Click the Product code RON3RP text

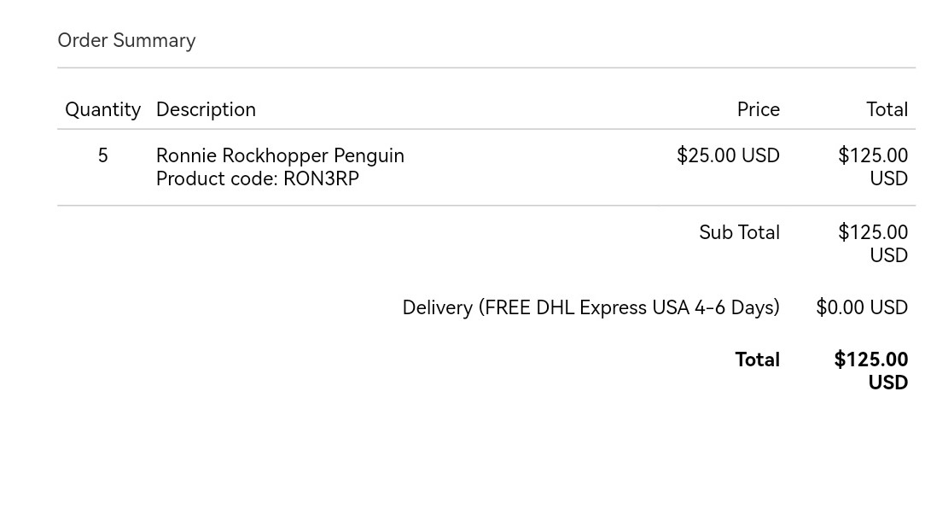[x=257, y=178]
